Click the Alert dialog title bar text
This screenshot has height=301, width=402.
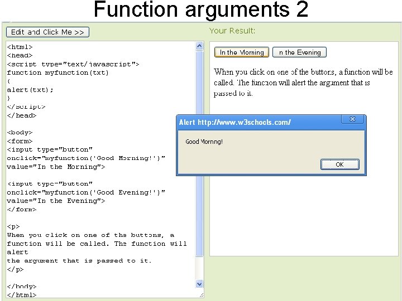point(235,122)
